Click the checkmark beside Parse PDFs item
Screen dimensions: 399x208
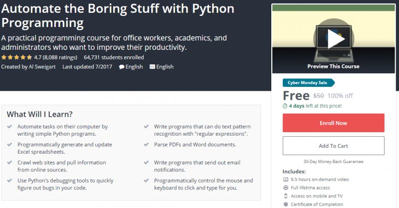coord(147,145)
